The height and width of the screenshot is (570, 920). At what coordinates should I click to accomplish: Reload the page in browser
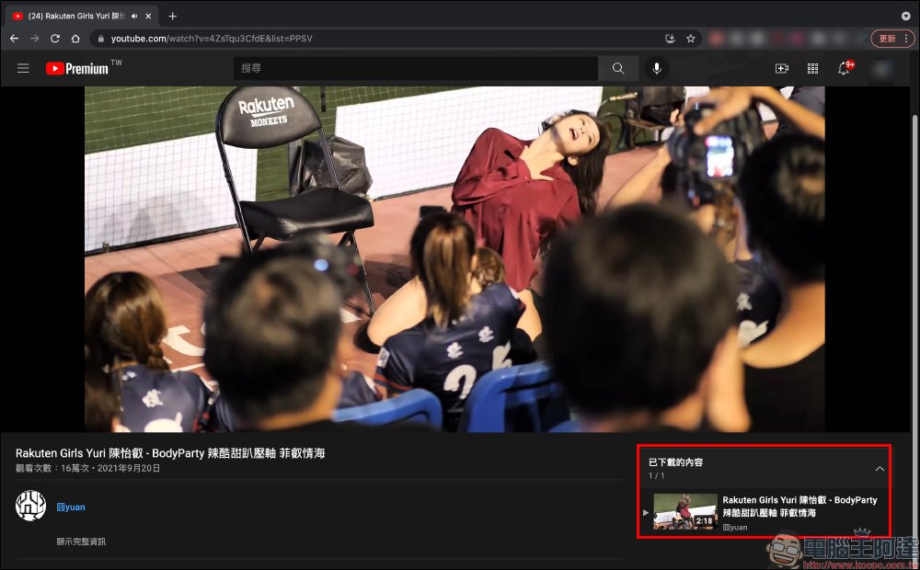[x=55, y=39]
